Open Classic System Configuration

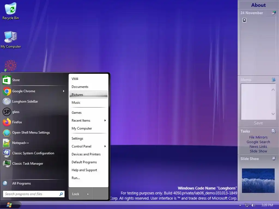pyautogui.click(x=34, y=153)
